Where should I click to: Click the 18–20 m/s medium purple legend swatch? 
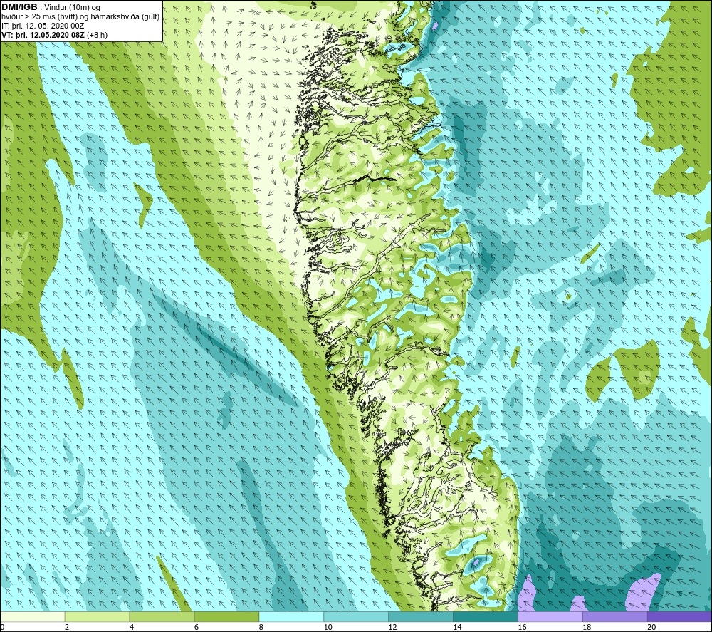615,616
